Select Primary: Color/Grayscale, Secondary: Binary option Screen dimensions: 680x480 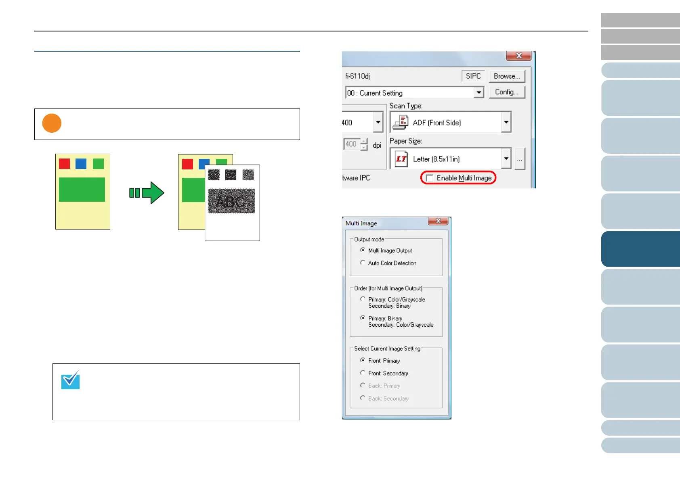[363, 299]
